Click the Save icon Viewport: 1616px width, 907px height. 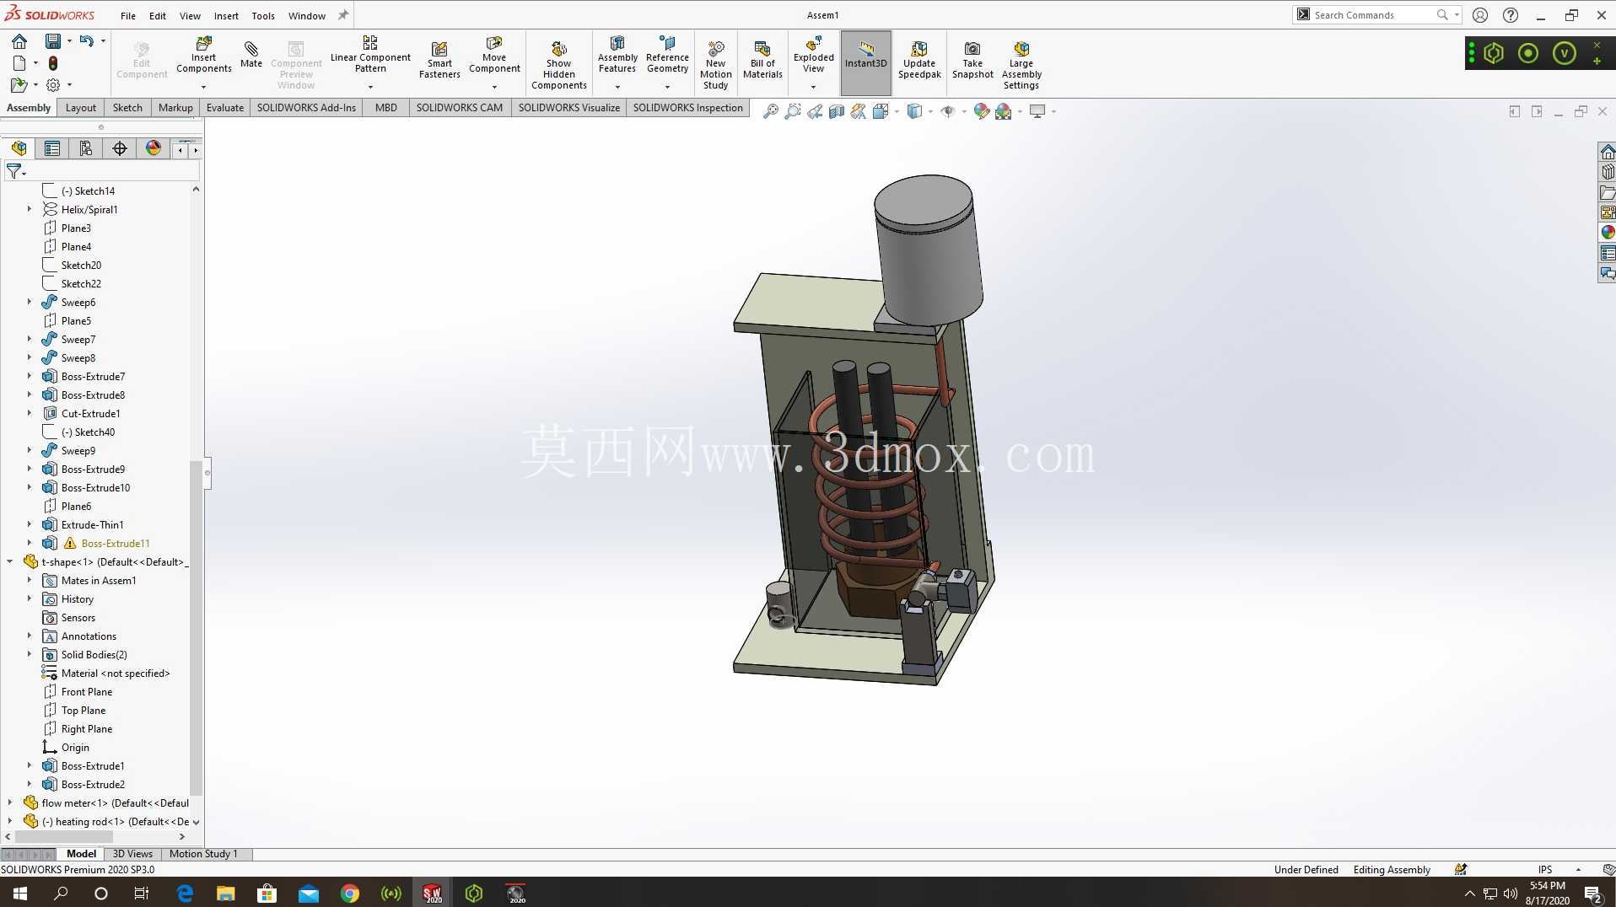pos(52,40)
